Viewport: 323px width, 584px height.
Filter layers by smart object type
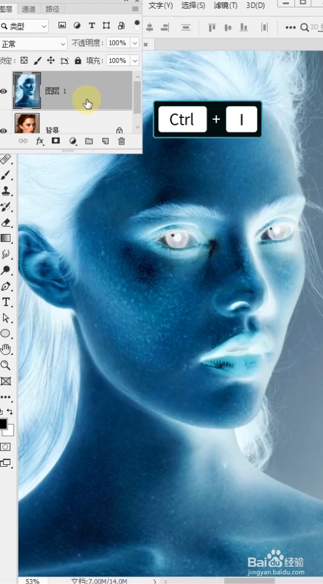pos(121,25)
